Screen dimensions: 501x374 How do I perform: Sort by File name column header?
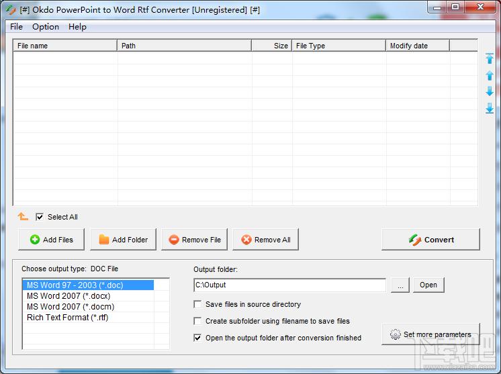pyautogui.click(x=65, y=46)
